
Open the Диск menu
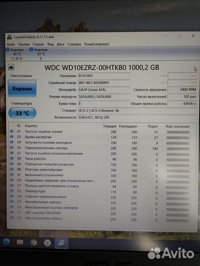pos(61,44)
